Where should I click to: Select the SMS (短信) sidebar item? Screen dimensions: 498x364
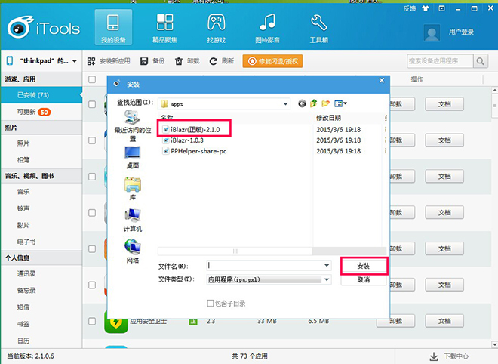[41, 307]
